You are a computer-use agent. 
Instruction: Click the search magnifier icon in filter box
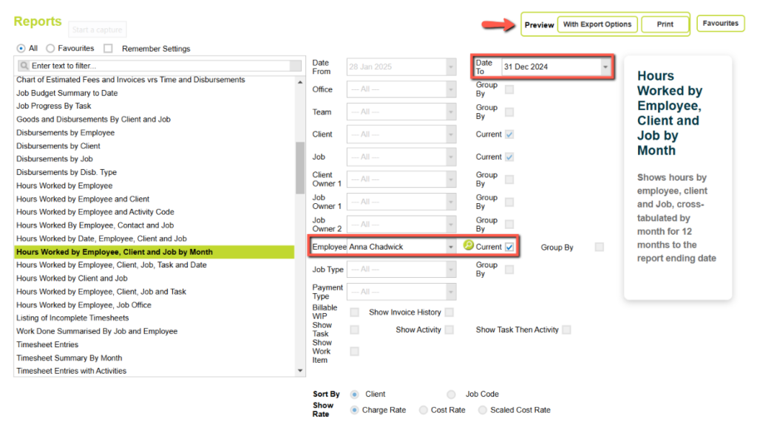pos(24,66)
